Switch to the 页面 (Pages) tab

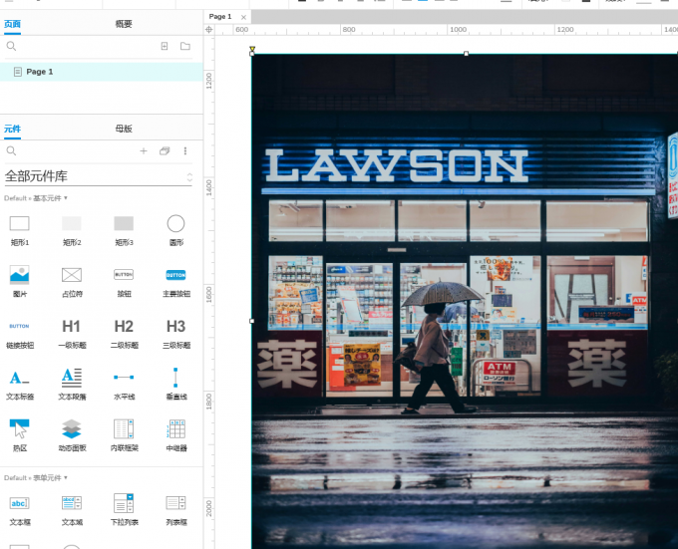(x=12, y=24)
